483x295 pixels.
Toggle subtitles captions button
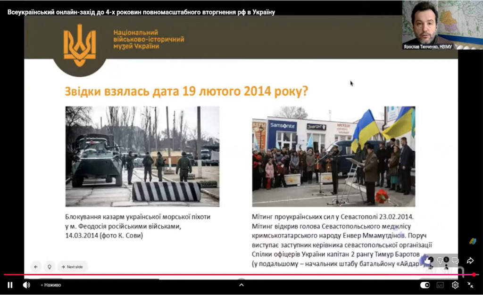[440, 285]
